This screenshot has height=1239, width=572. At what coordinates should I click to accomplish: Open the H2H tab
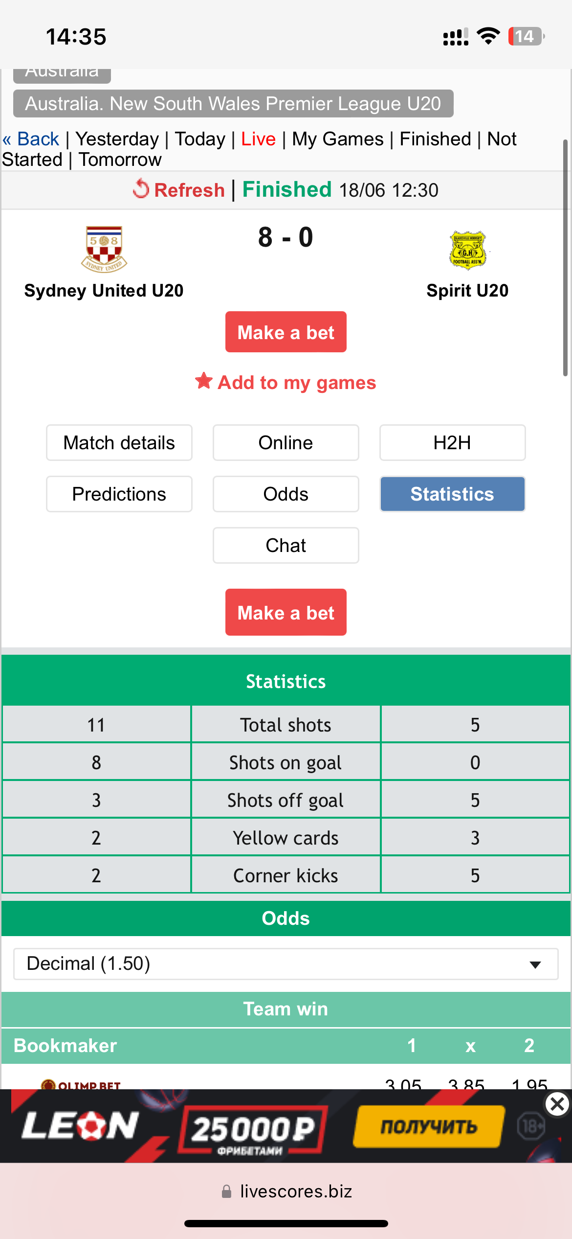pyautogui.click(x=452, y=443)
